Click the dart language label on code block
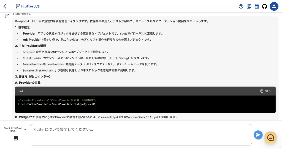The image size is (282, 149). pyautogui.click(x=21, y=91)
